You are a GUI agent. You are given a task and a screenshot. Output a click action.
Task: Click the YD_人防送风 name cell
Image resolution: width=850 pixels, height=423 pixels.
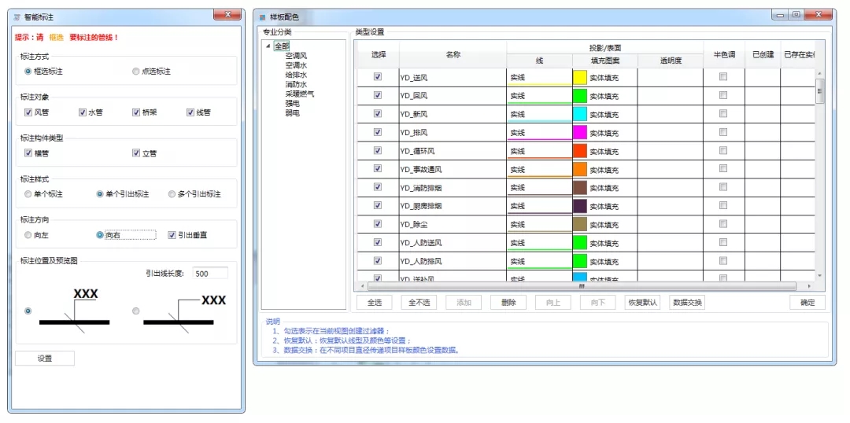point(453,243)
